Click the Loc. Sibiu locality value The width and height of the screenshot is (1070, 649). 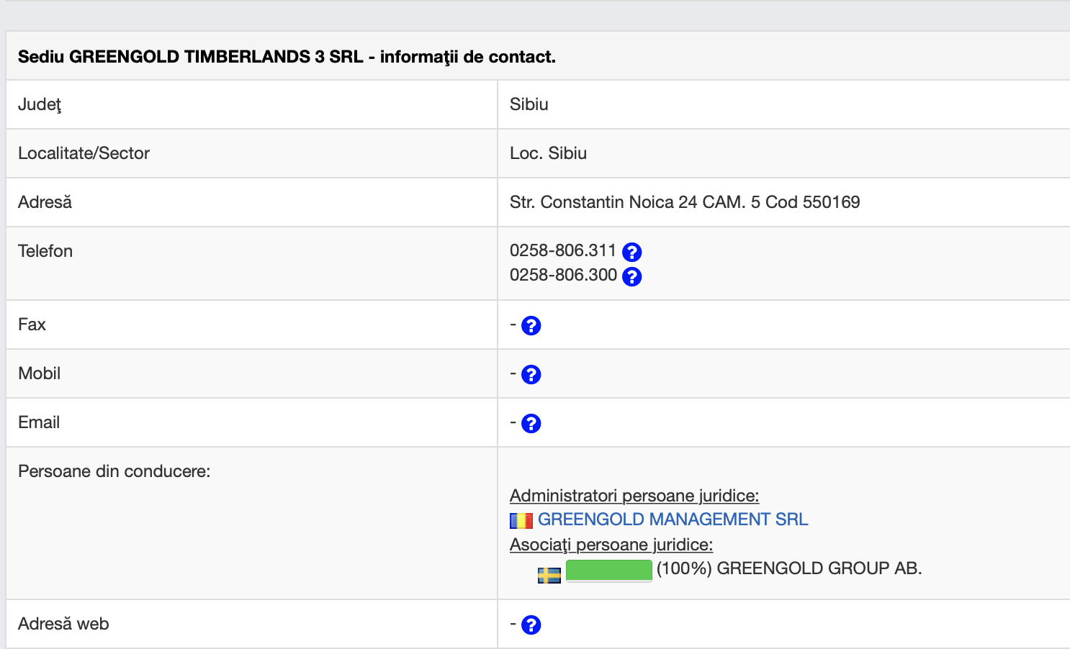point(548,153)
